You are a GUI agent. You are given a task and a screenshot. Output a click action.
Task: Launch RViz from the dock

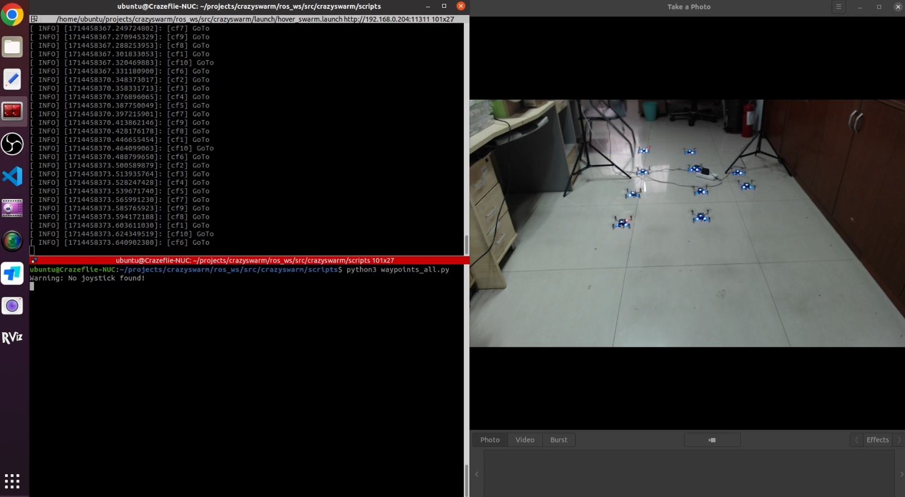(12, 338)
